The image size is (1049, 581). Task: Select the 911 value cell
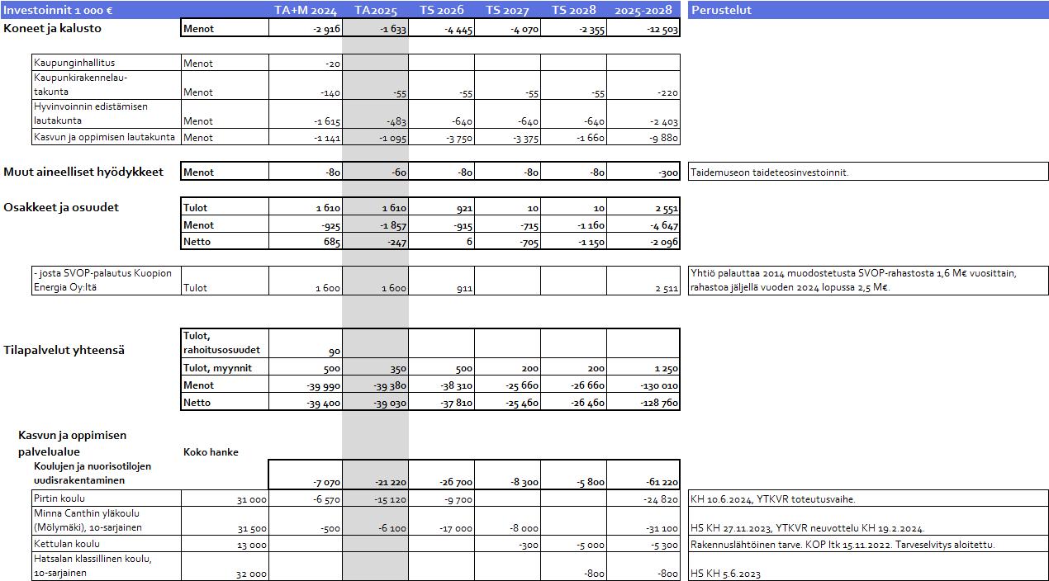pos(441,281)
